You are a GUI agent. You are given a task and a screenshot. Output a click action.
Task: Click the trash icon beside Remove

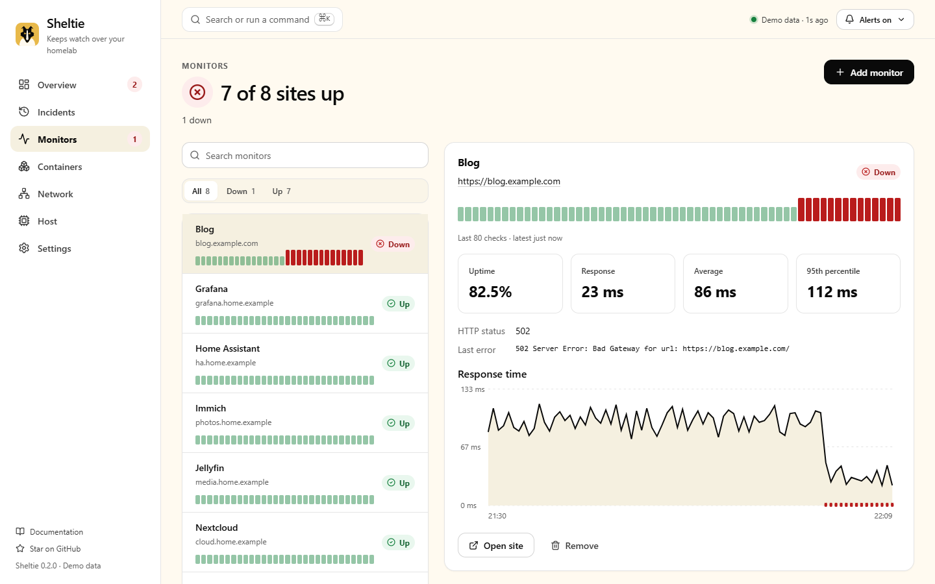pyautogui.click(x=555, y=546)
